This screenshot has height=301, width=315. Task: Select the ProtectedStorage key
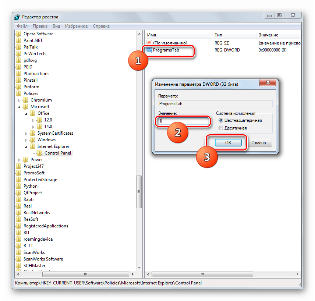[x=40, y=180]
